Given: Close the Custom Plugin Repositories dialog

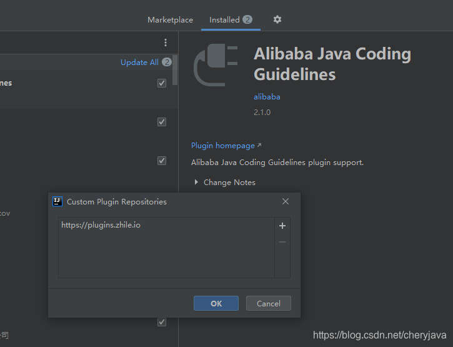Looking at the screenshot, I should click(286, 201).
